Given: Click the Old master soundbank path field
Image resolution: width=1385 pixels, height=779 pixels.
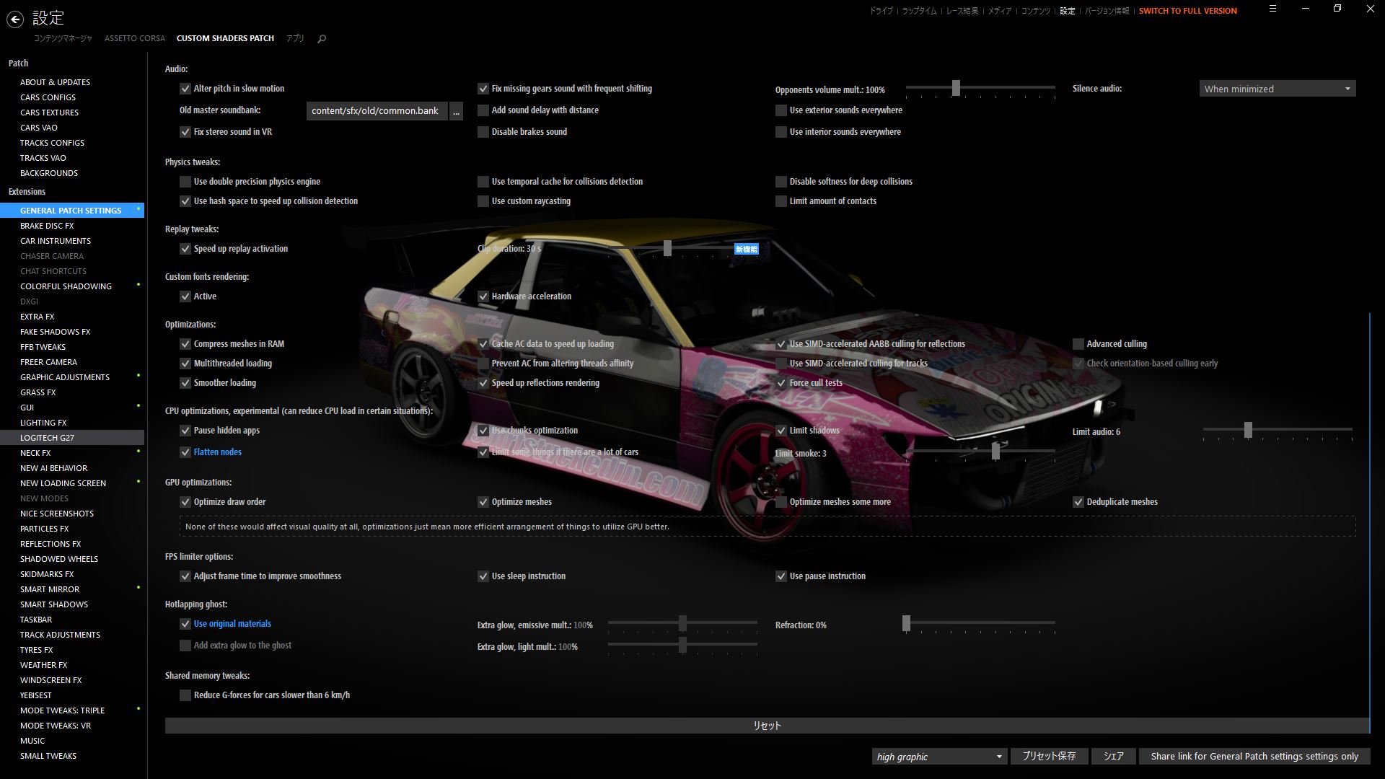Looking at the screenshot, I should coord(376,111).
